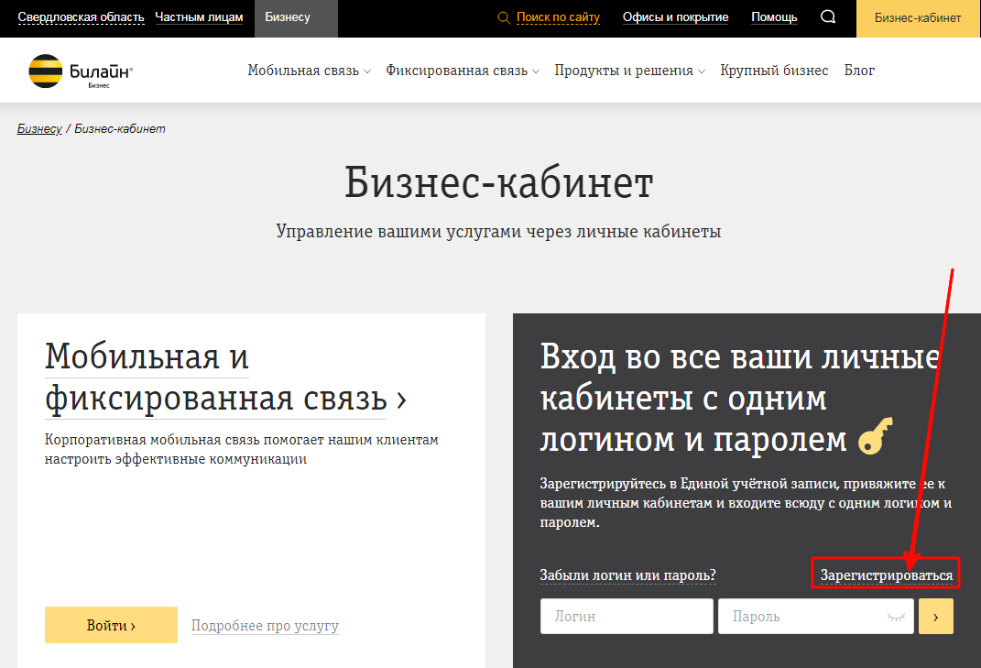This screenshot has height=668, width=981.
Task: Focus the 'Пароль' input field
Action: pos(816,617)
